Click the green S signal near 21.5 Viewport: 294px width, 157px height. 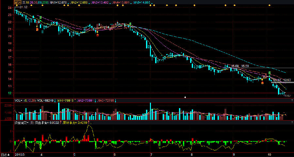130,24
